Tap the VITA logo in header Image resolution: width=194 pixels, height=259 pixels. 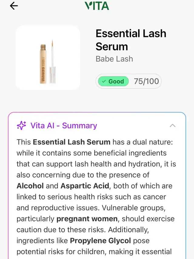click(97, 6)
